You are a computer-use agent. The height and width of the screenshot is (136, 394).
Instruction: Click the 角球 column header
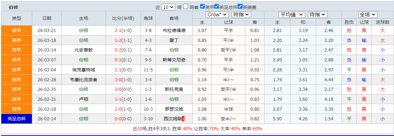[x=148, y=18]
